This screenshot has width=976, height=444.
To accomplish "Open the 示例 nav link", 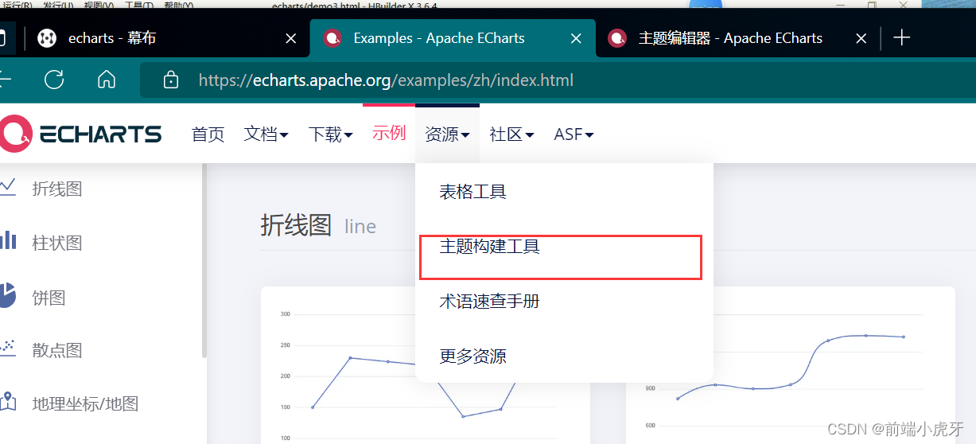I will (x=389, y=134).
